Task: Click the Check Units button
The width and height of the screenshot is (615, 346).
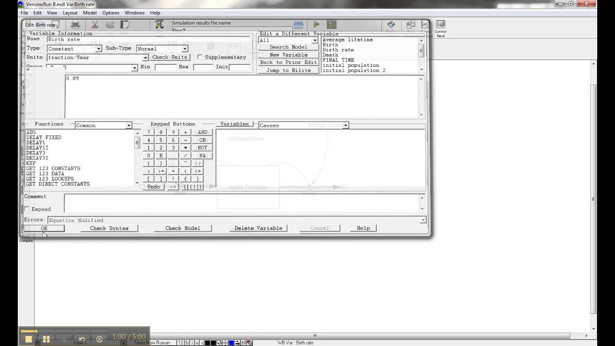Action: click(170, 57)
